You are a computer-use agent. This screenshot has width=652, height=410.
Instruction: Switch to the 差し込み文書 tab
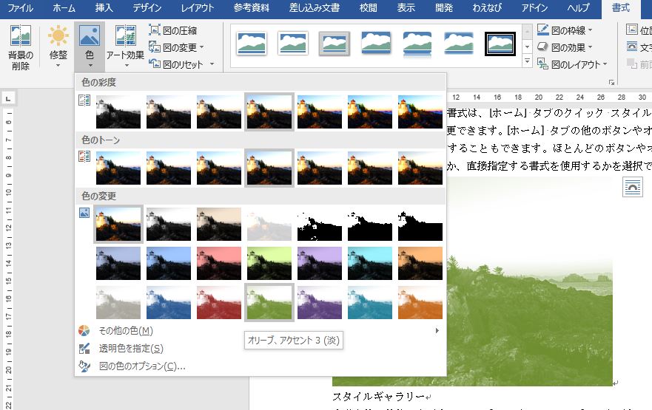(x=315, y=7)
